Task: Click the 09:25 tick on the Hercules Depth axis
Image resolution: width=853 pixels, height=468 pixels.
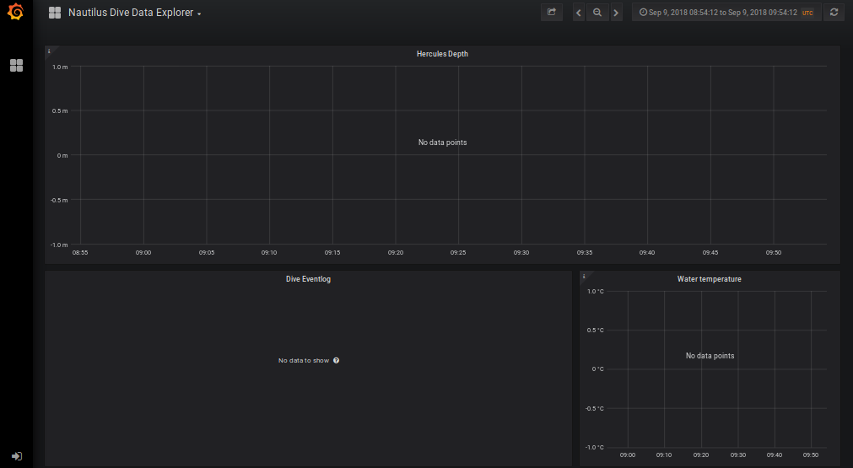Action: tap(458, 253)
